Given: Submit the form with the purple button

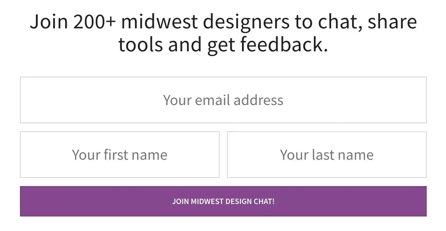Looking at the screenshot, I should [223, 201].
